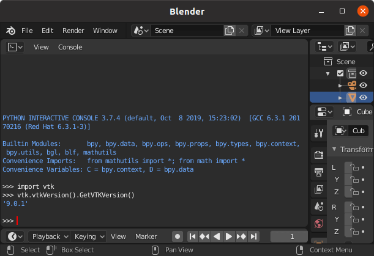Viewport: 374px width, 256px height.
Task: Open the Playback popover
Action: 49,236
